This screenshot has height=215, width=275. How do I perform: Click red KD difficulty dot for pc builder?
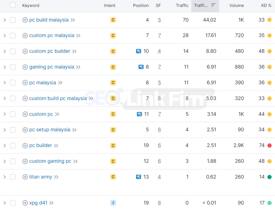point(269,145)
